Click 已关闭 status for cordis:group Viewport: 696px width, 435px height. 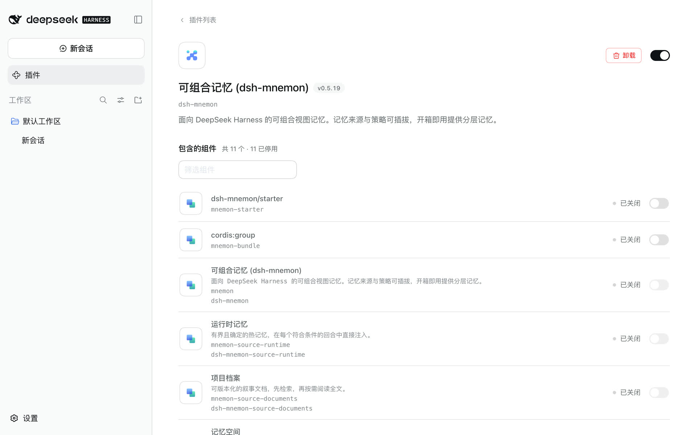pyautogui.click(x=630, y=240)
